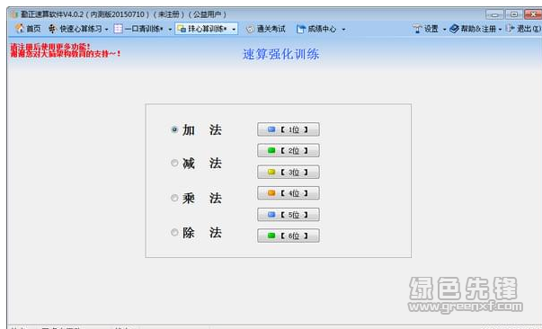The width and height of the screenshot is (542, 329).
Task: Expand the 快速心算练习 dropdown arrow
Action: (106, 30)
